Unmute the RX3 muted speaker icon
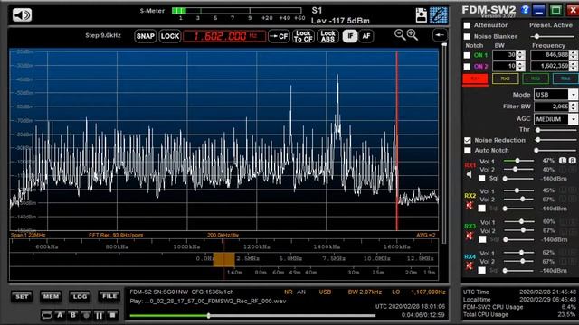The image size is (579, 325). pos(470,236)
